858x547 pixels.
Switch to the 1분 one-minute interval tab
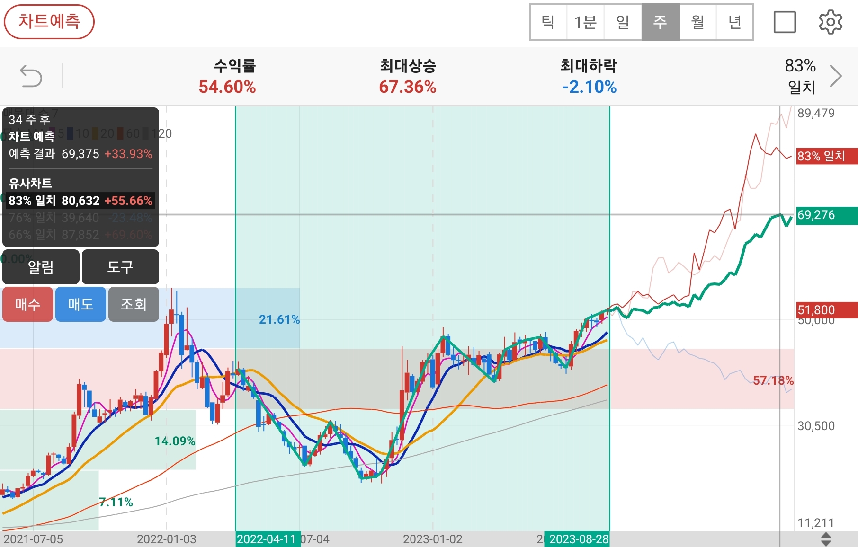585,22
